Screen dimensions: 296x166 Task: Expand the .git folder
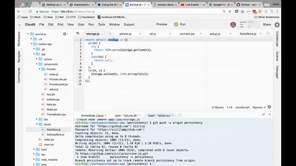tap(34, 49)
